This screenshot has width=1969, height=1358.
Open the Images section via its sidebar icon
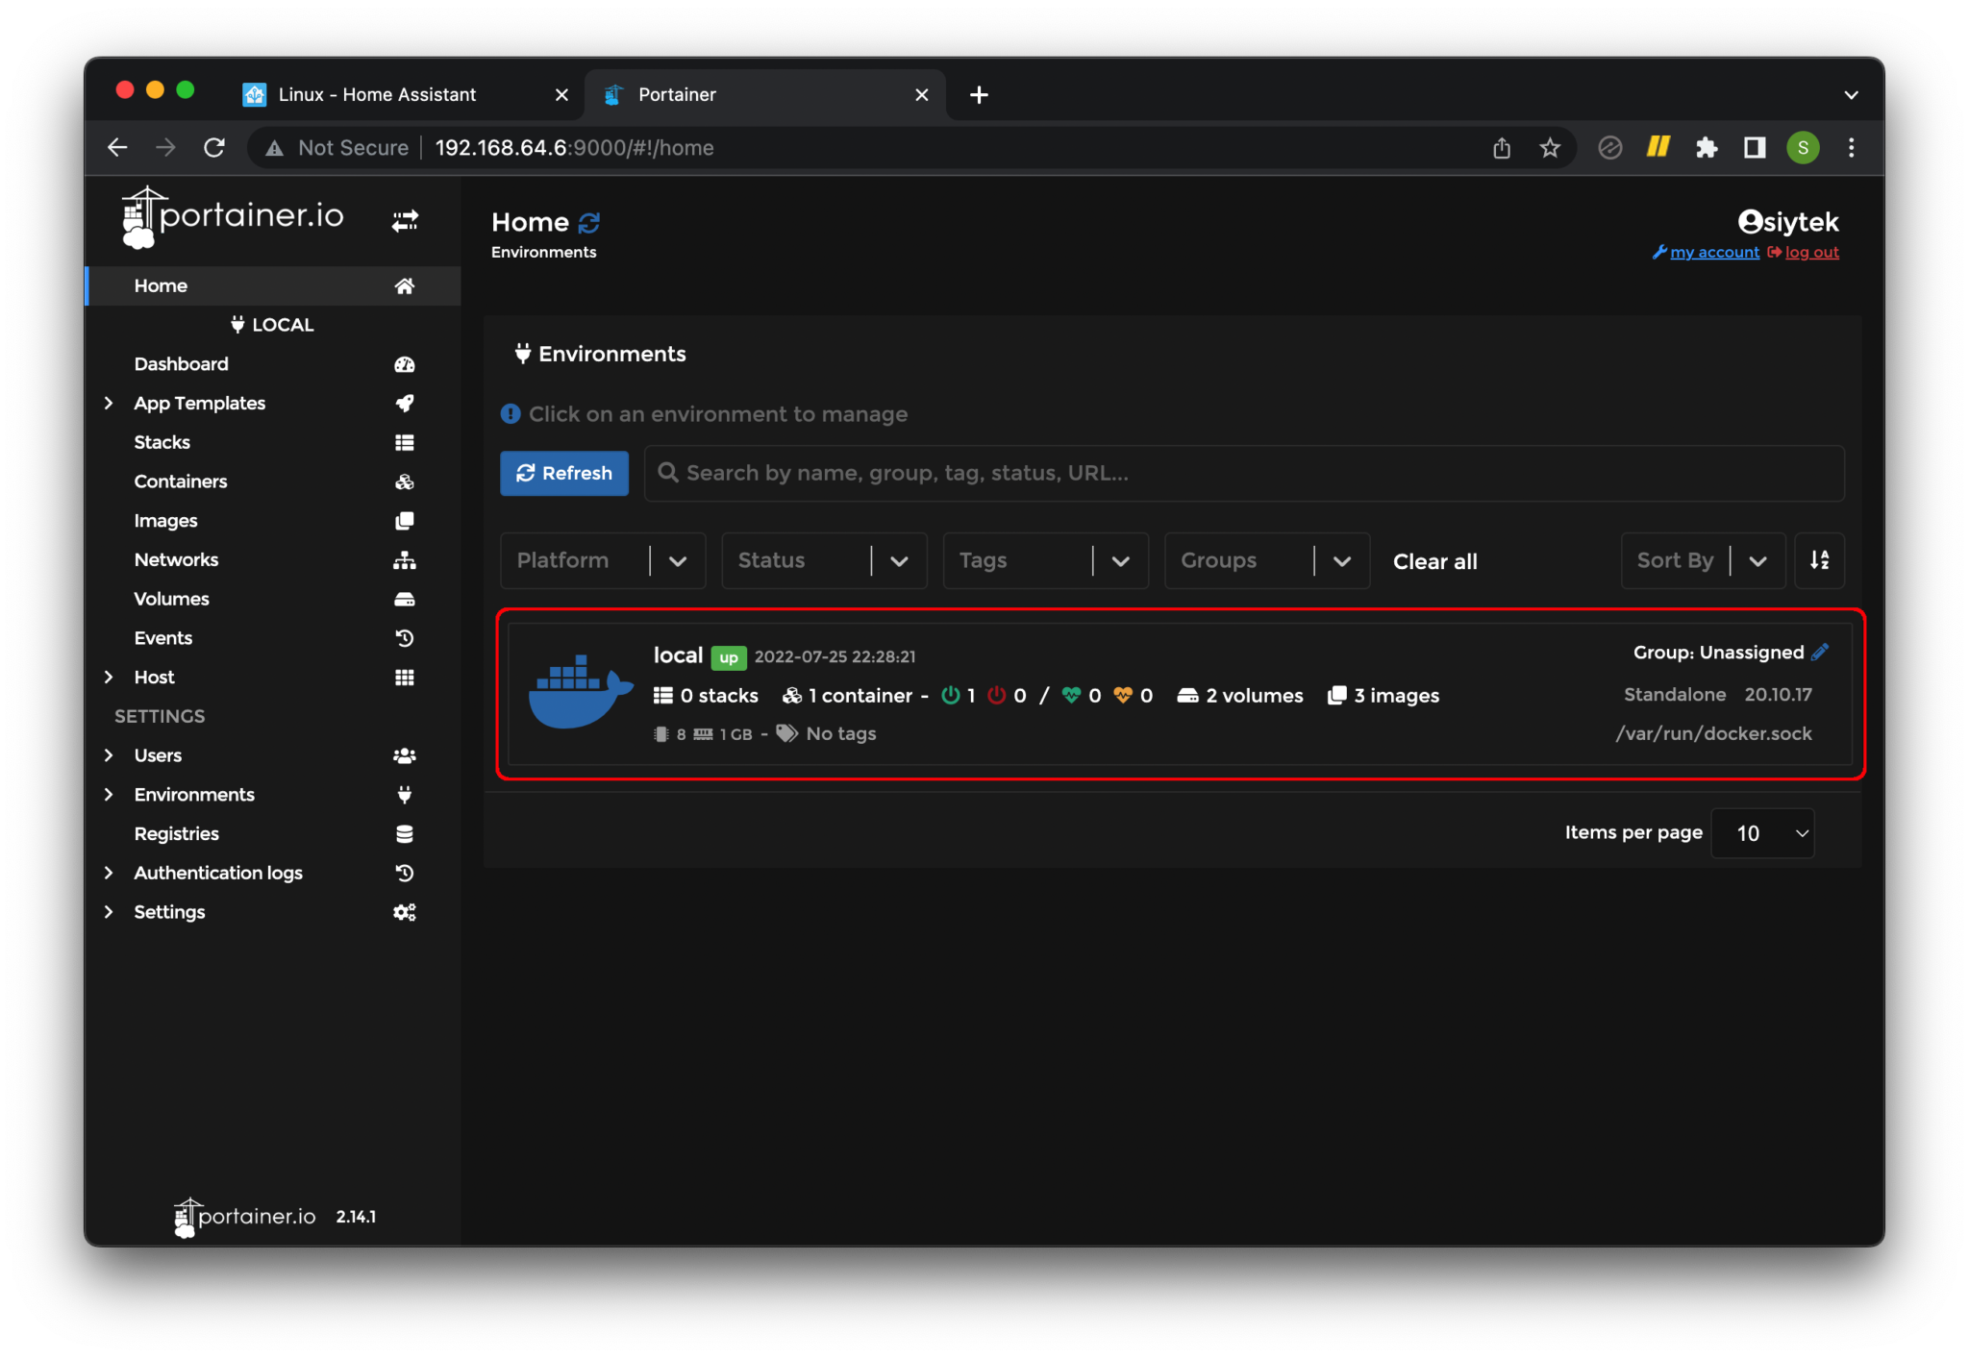pyautogui.click(x=404, y=520)
